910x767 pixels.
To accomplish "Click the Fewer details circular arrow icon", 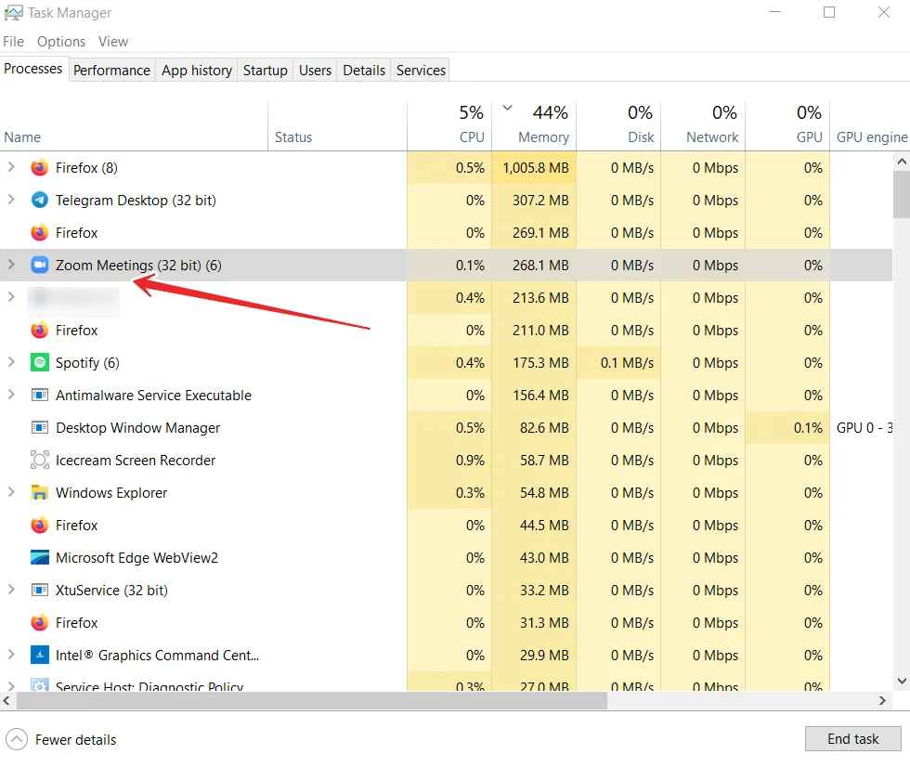I will tap(17, 739).
